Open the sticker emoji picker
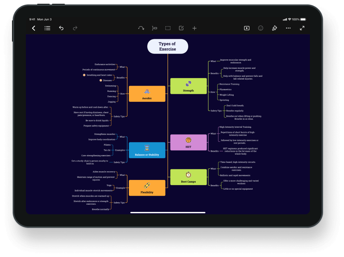Image resolution: width=344 pixels, height=257 pixels. (x=261, y=28)
